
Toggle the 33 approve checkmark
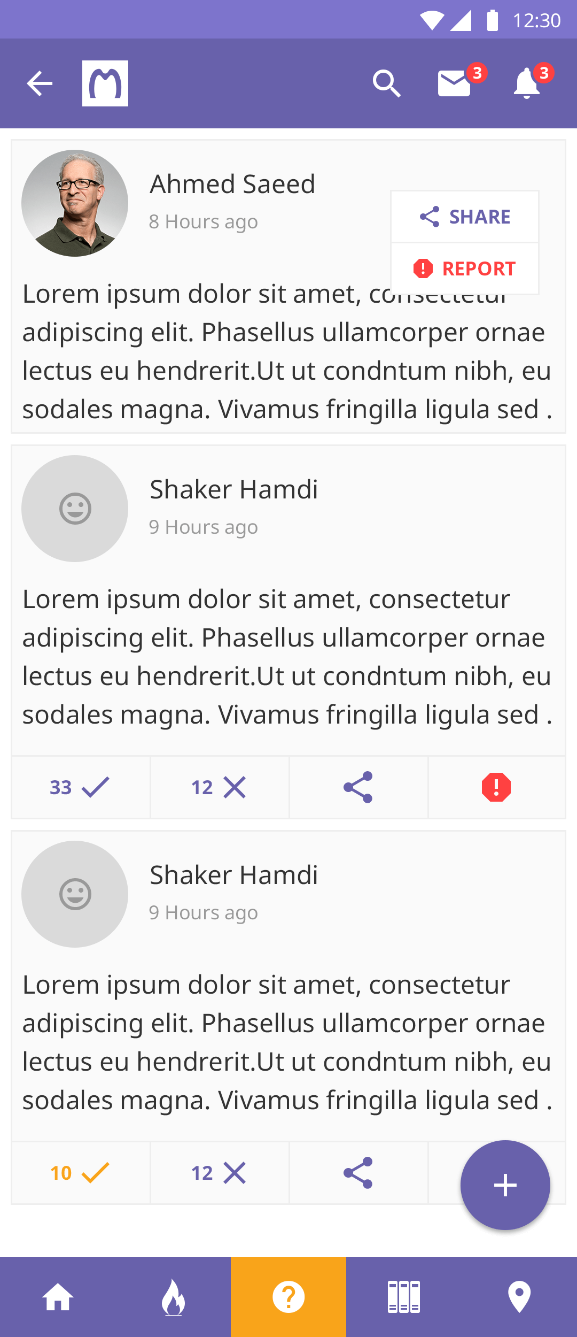point(81,787)
